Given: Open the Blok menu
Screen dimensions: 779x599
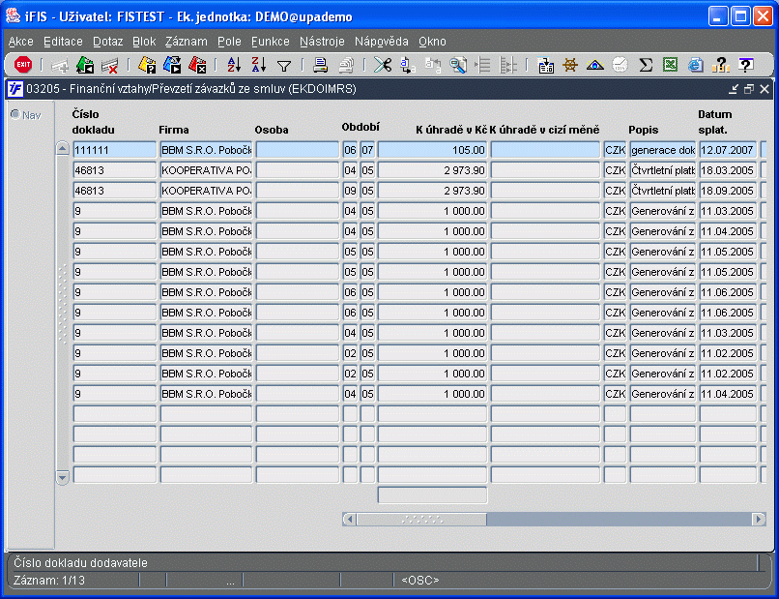Looking at the screenshot, I should 144,42.
